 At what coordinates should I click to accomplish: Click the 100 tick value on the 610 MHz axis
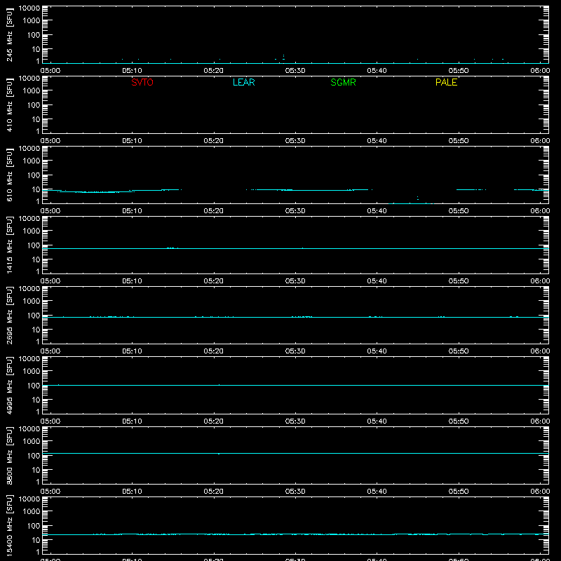click(x=34, y=175)
